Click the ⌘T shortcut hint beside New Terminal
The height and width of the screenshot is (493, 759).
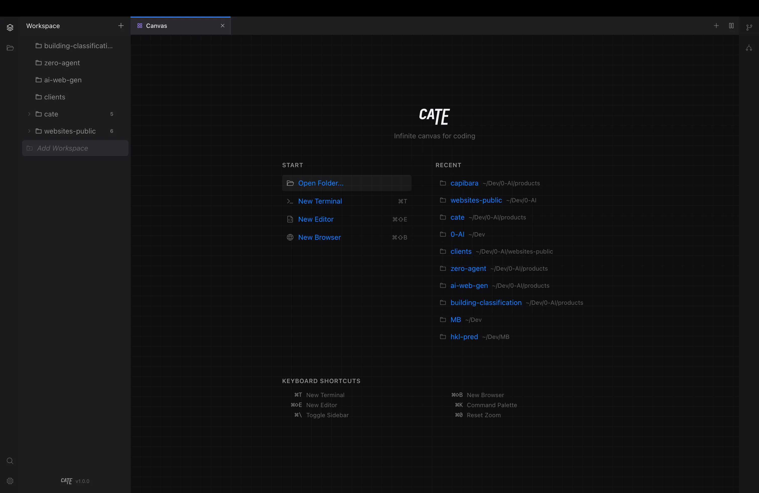[x=402, y=201]
